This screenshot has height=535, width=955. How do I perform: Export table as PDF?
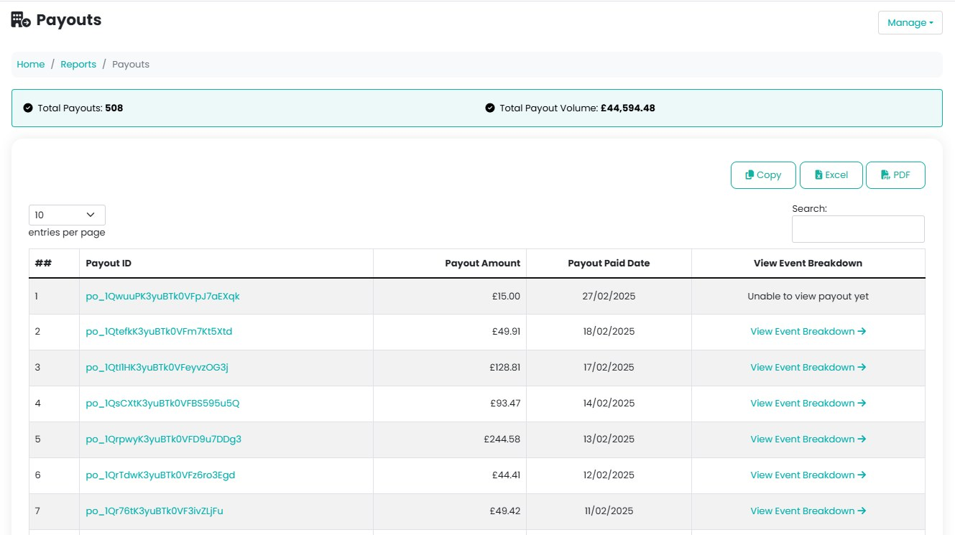pos(895,175)
